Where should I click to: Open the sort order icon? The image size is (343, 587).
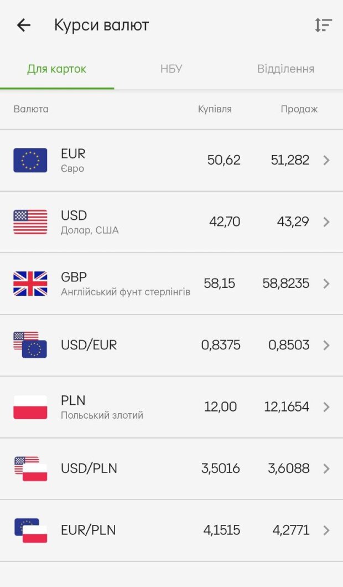click(323, 25)
